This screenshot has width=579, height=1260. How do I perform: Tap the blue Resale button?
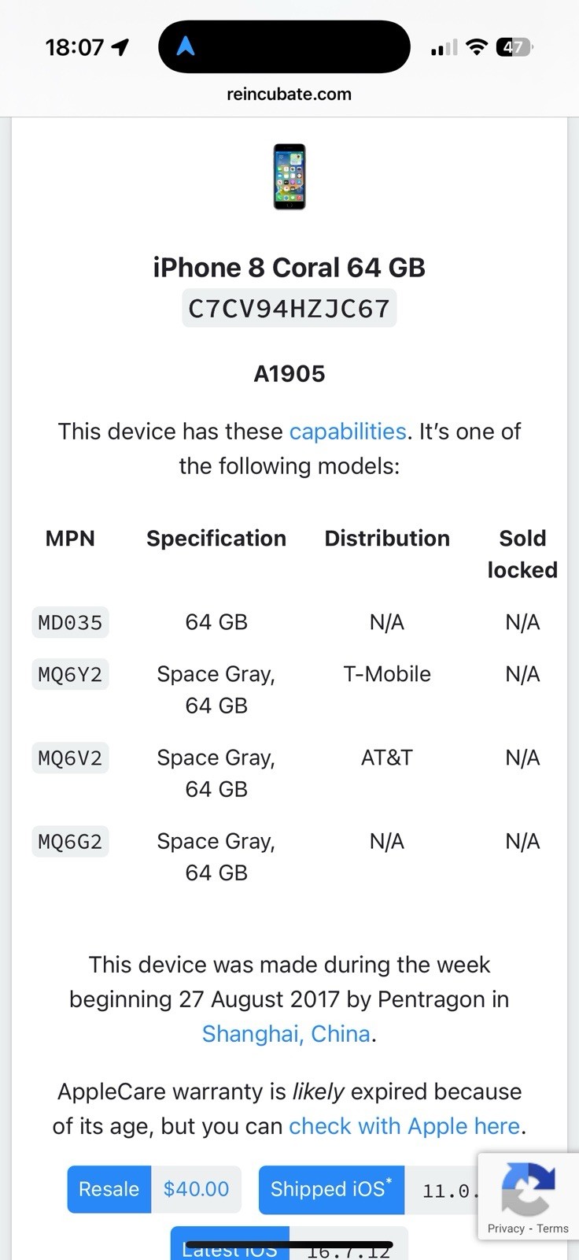click(109, 1189)
